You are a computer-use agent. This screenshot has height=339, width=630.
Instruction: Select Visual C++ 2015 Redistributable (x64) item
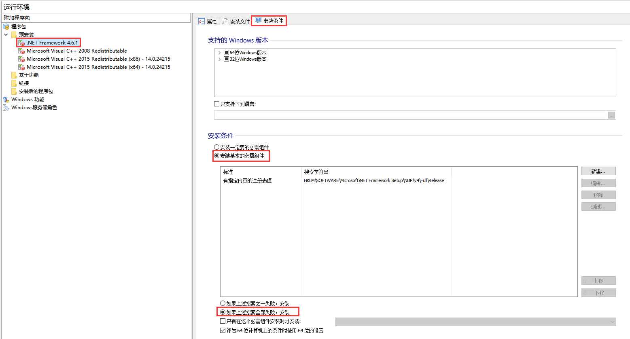tap(98, 67)
